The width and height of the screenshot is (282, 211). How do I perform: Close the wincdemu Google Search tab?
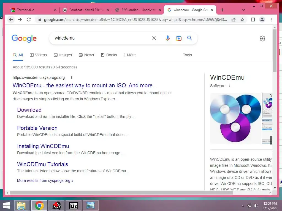(212, 10)
